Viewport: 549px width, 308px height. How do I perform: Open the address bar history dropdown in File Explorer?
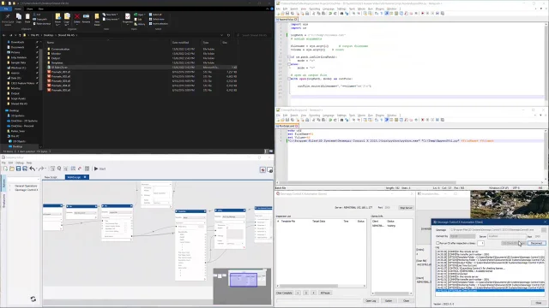(221, 35)
